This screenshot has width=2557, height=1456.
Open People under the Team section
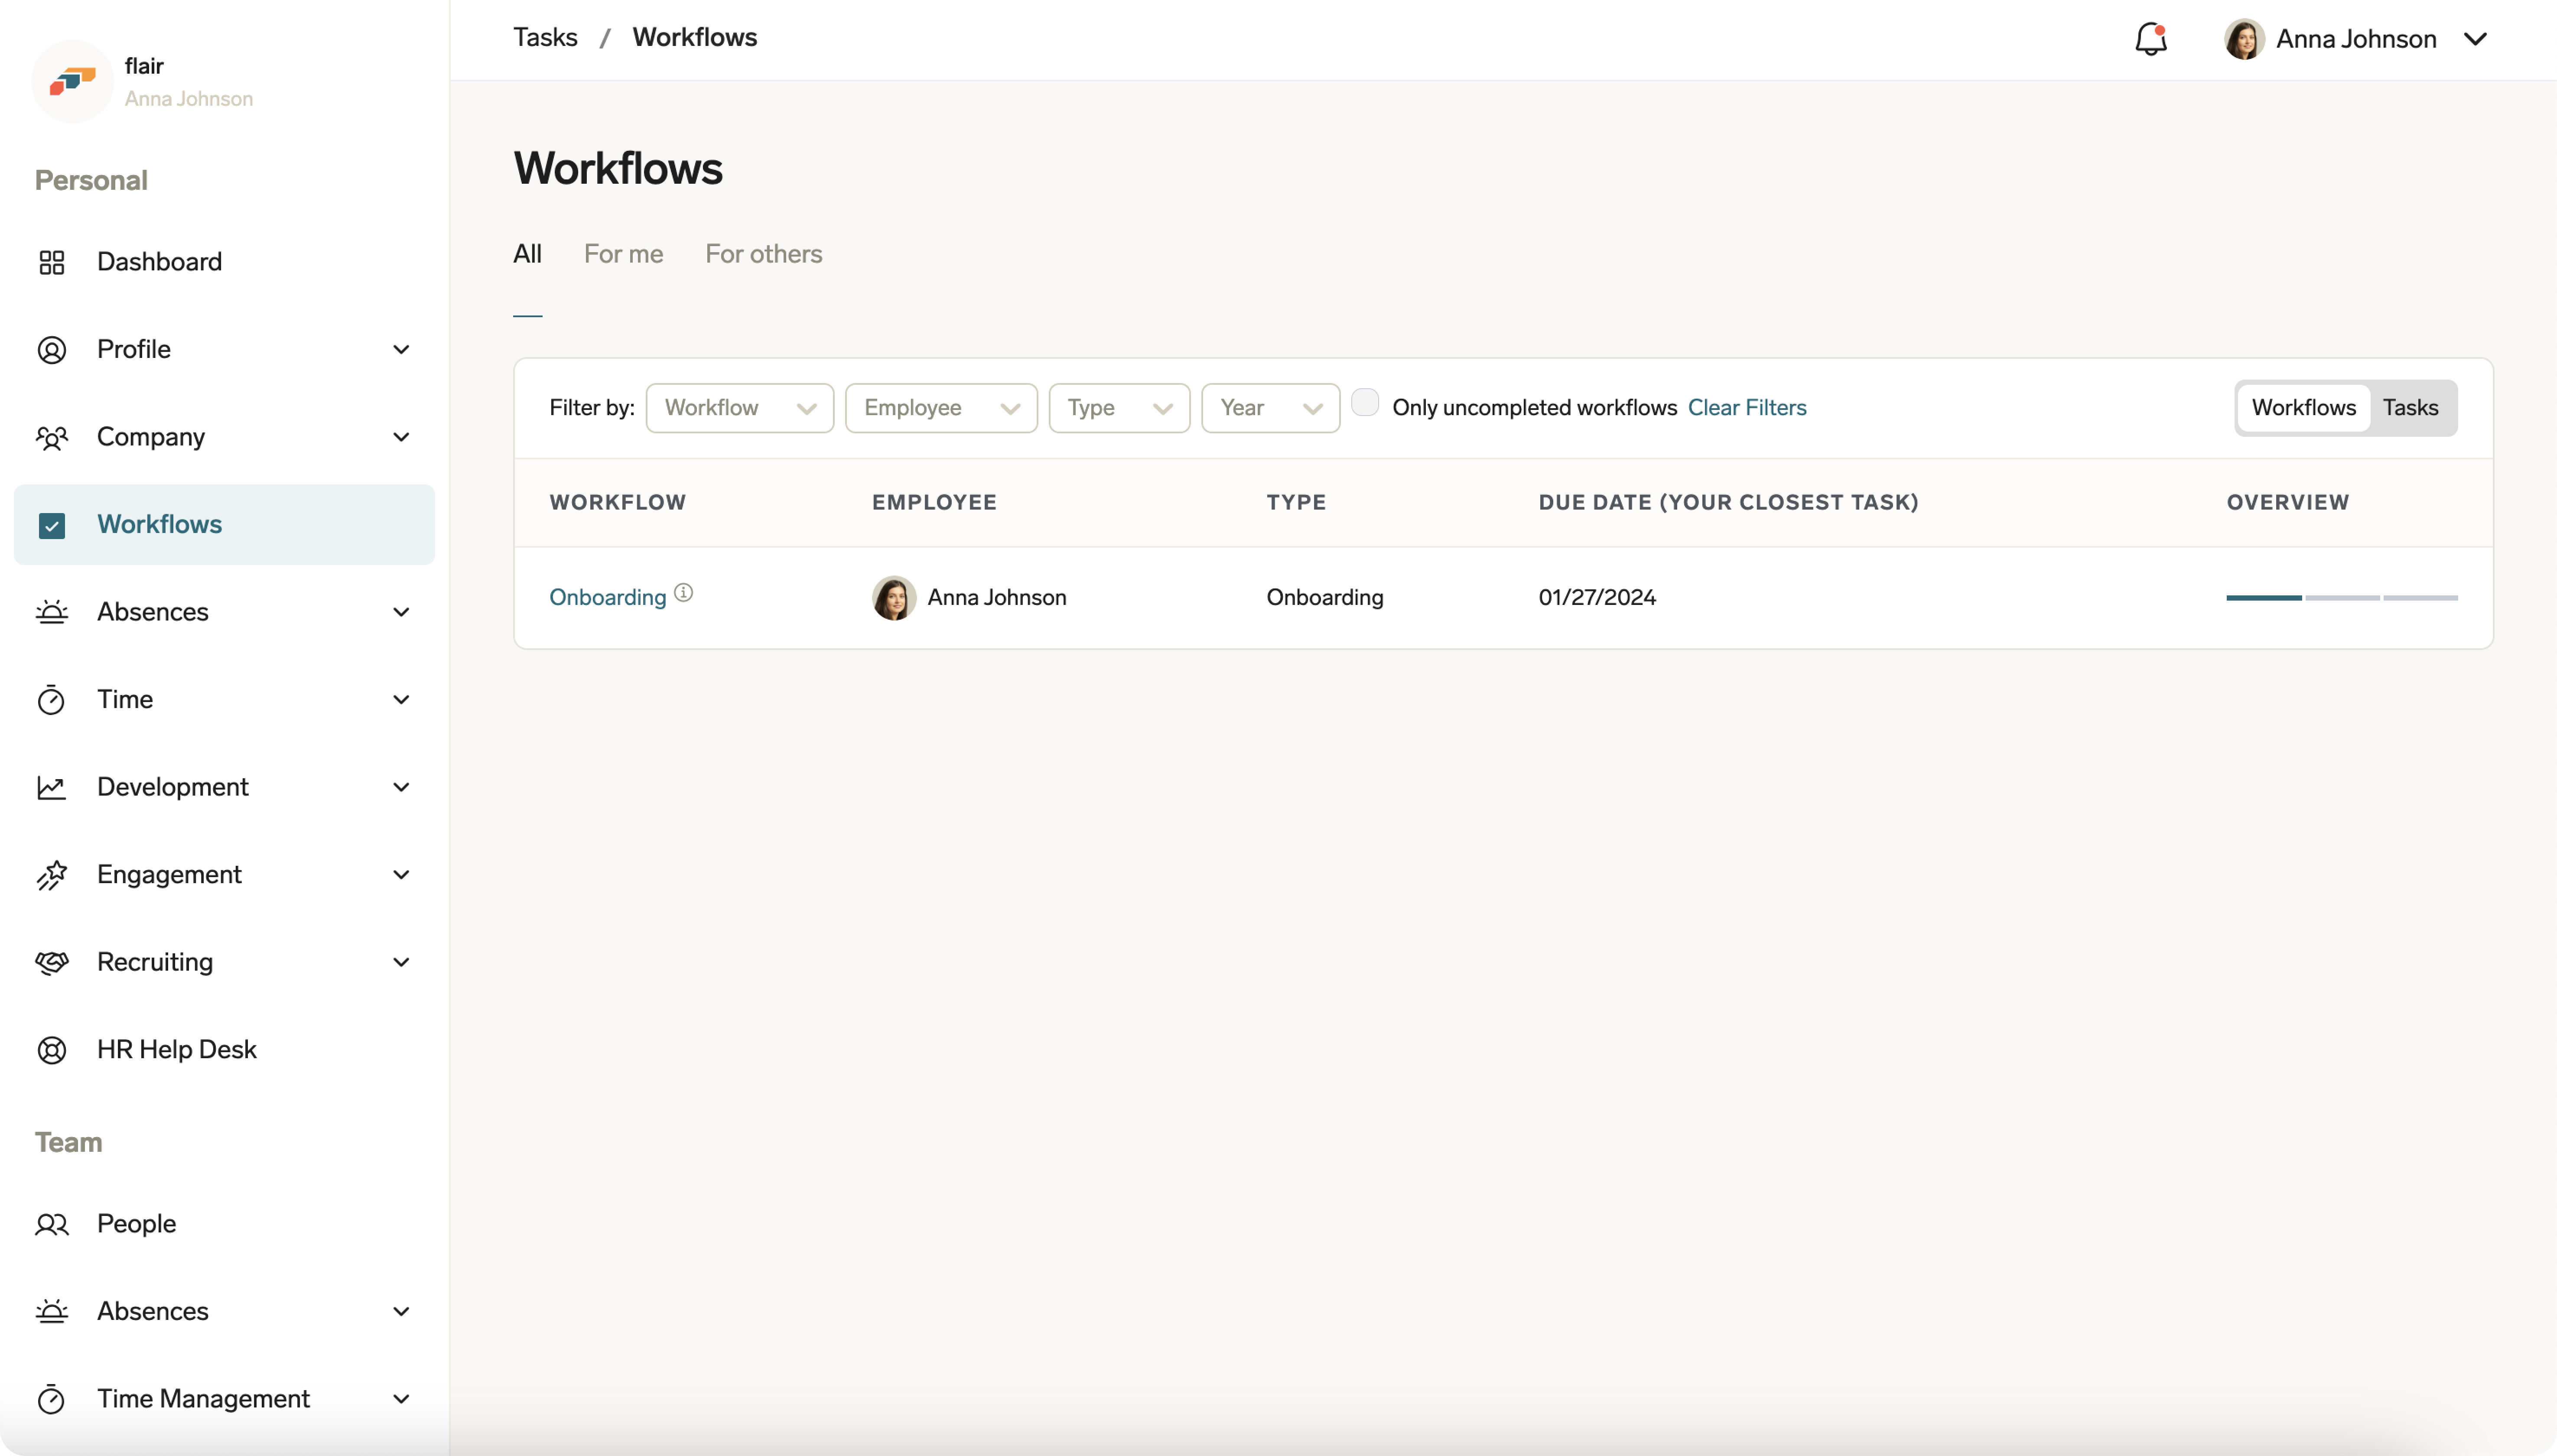pos(137,1223)
